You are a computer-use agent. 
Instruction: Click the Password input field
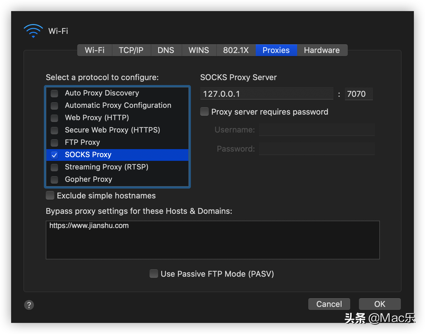pyautogui.click(x=317, y=149)
